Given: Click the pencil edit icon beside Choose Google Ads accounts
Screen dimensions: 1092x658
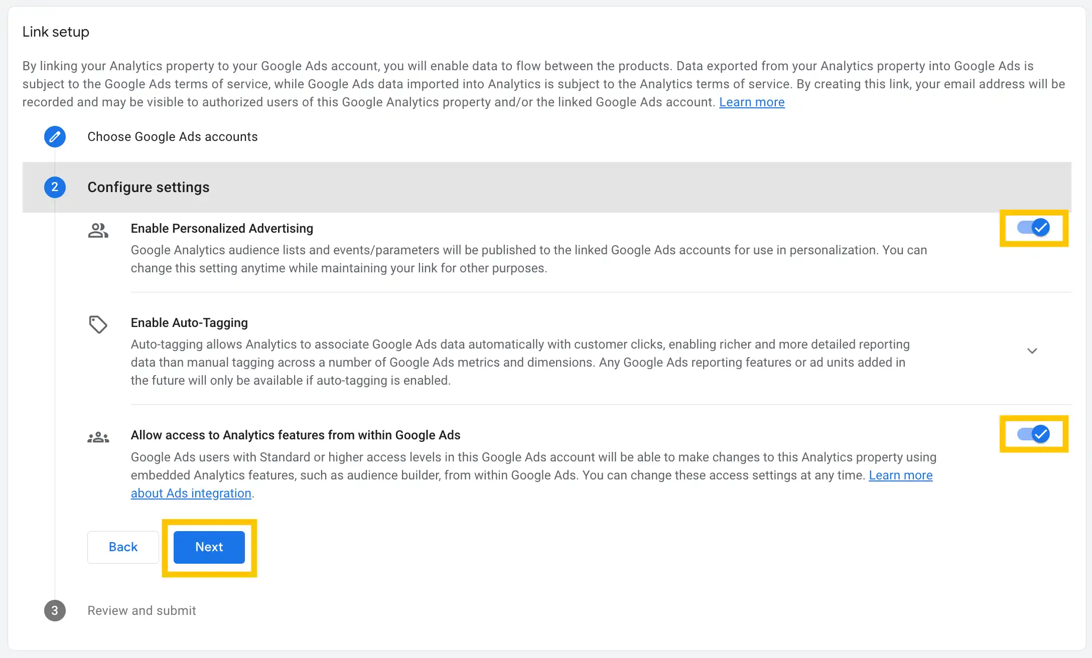Looking at the screenshot, I should click(55, 136).
